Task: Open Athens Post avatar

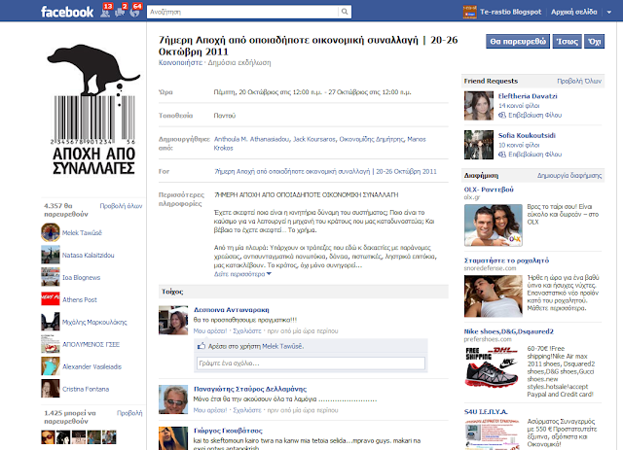Action: tap(51, 299)
